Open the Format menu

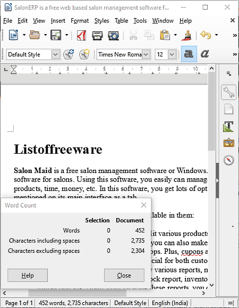coord(80,21)
